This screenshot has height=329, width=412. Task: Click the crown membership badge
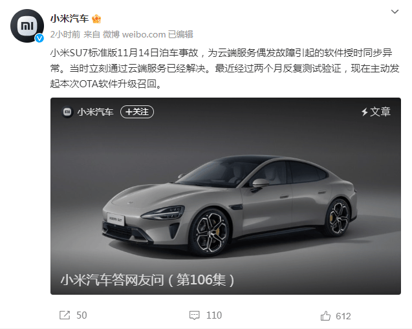coord(96,19)
